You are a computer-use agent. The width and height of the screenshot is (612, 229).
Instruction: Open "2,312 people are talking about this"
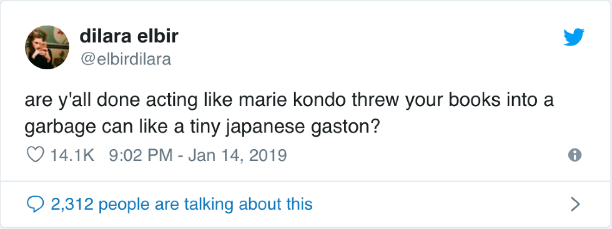pos(182,205)
